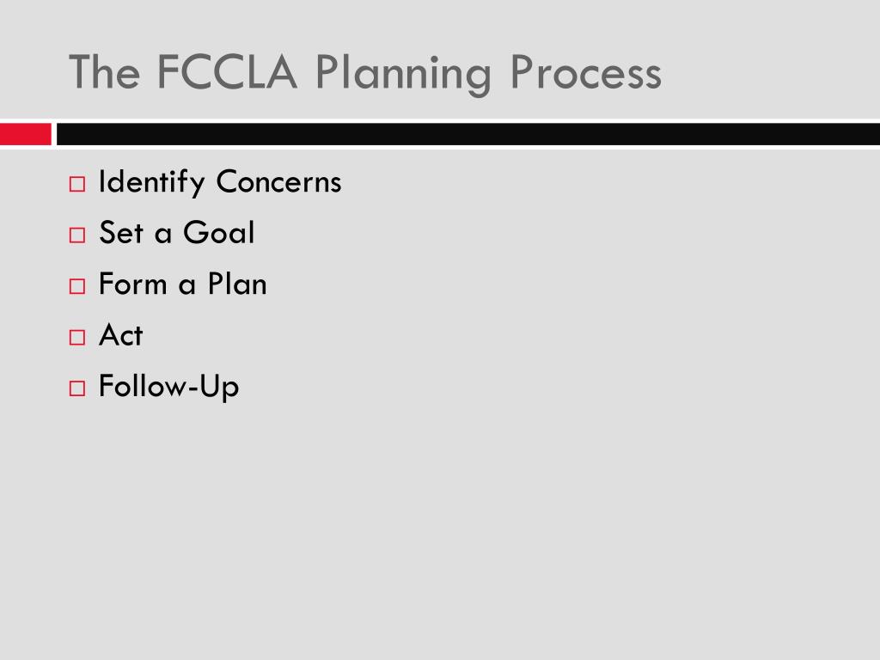Click the word The at the title start
Screen dimensions: 880x660
pyautogui.click(x=104, y=72)
